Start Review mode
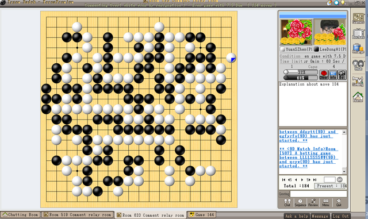 tap(313, 202)
